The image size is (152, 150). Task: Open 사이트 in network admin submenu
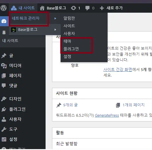click(69, 26)
